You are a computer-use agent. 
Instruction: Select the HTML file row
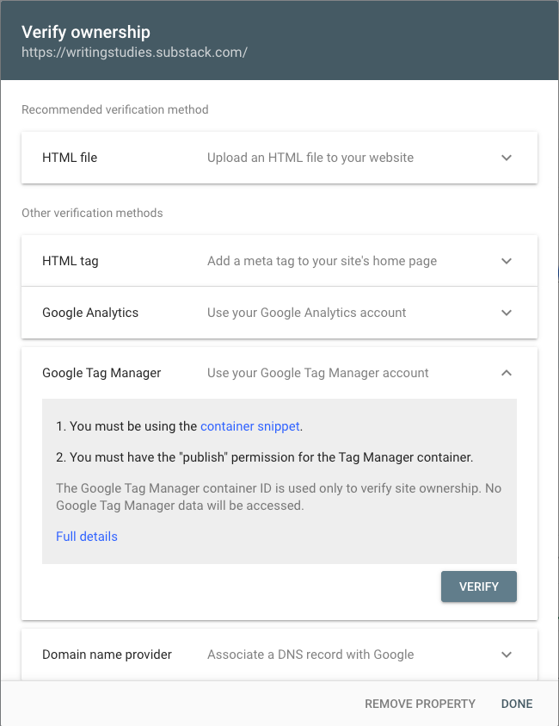(x=279, y=158)
